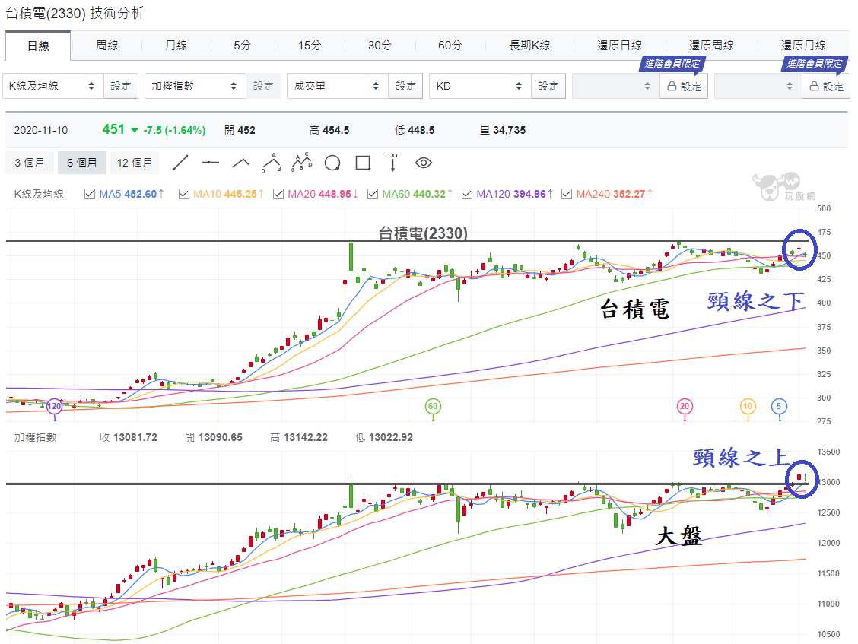Click the second locked member 設定 button

pyautogui.click(x=826, y=87)
